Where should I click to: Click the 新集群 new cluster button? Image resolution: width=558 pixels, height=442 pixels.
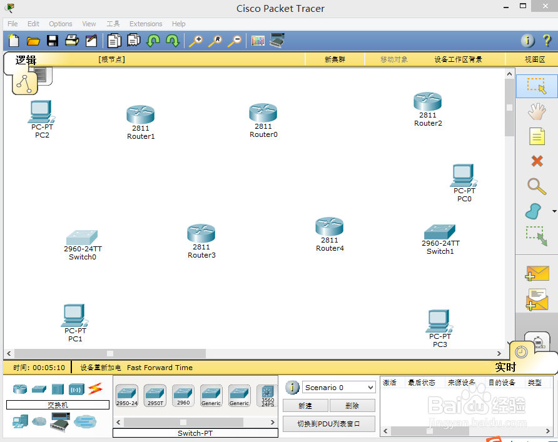coord(335,59)
